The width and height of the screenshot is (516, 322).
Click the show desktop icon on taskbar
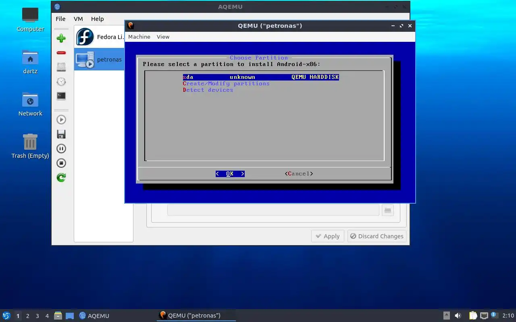click(x=70, y=316)
